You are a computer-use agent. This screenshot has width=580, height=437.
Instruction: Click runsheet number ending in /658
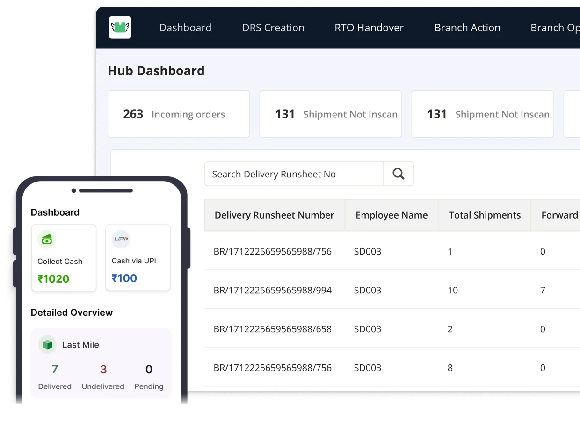coord(273,329)
